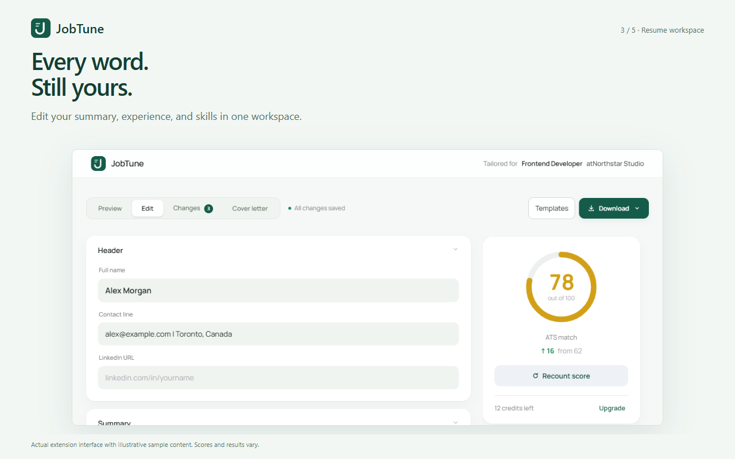
Task: Click the JobTune logo inside the workspace header
Action: (98, 164)
